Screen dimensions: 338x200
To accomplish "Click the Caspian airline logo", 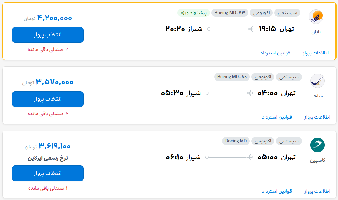I will pos(317,145).
